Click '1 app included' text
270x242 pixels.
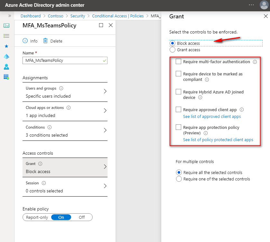[41, 115]
